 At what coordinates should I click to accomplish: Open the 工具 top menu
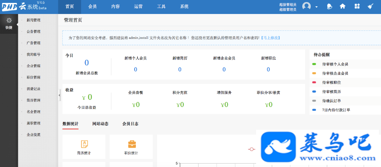[x=161, y=7]
